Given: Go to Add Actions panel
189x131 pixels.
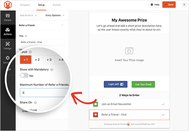Looking at the screenshot, I should (x=28, y=15).
